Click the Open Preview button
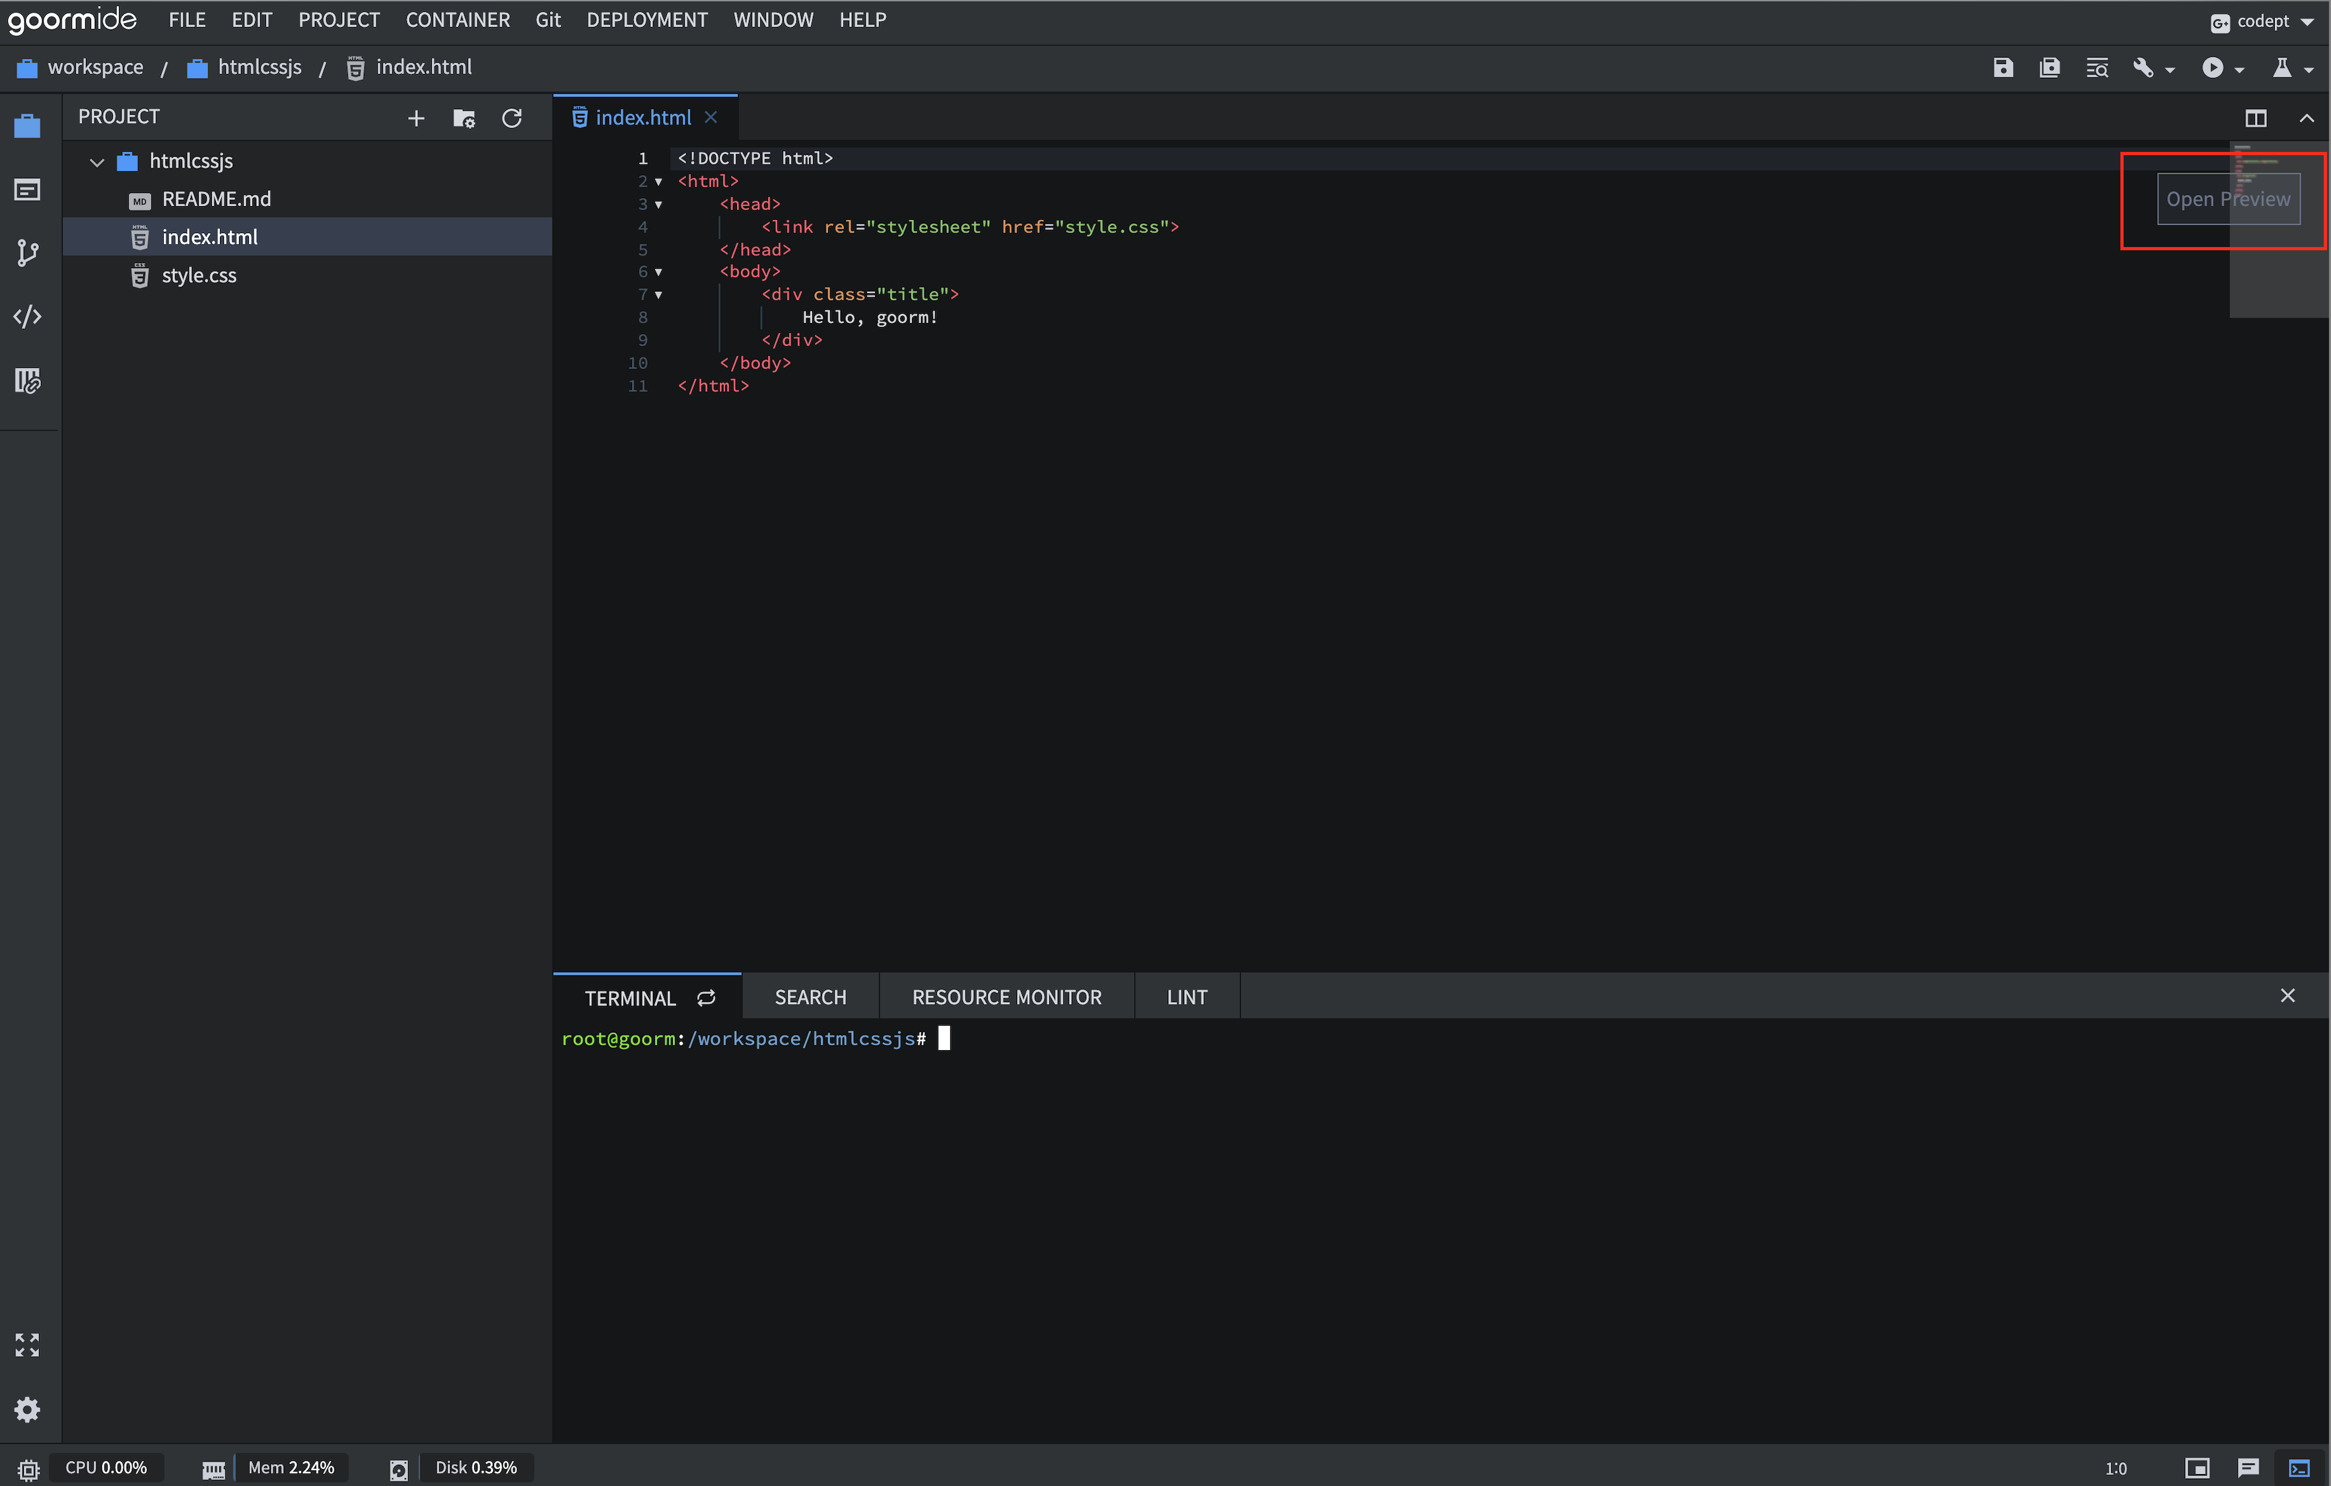Screen dimensions: 2331x1486 pyautogui.click(x=2229, y=198)
